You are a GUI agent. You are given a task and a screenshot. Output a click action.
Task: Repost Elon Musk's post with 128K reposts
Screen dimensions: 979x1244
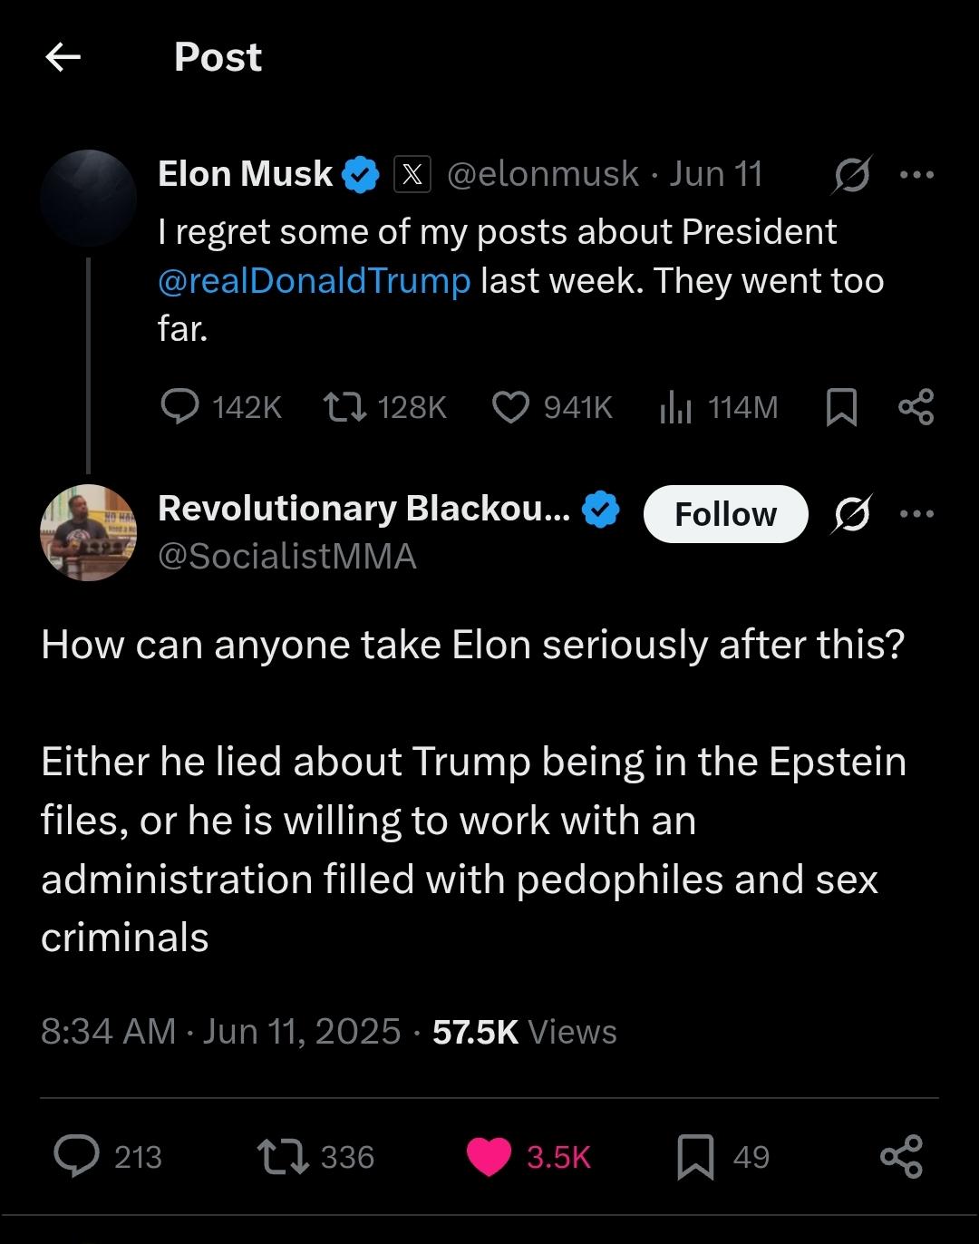click(x=345, y=407)
